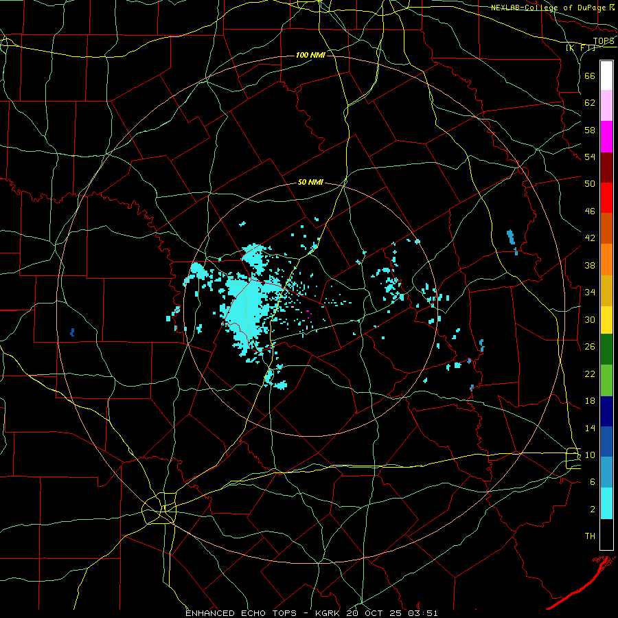Pick the medium blue legend swatch
Viewport: 618px width, 618px height.
(x=606, y=442)
